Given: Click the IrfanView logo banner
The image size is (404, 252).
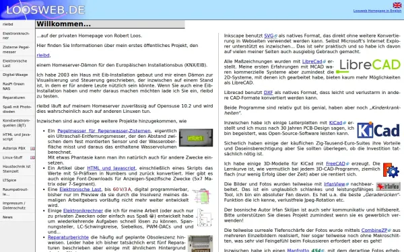Looking at the screenshot, I should 388,186.
